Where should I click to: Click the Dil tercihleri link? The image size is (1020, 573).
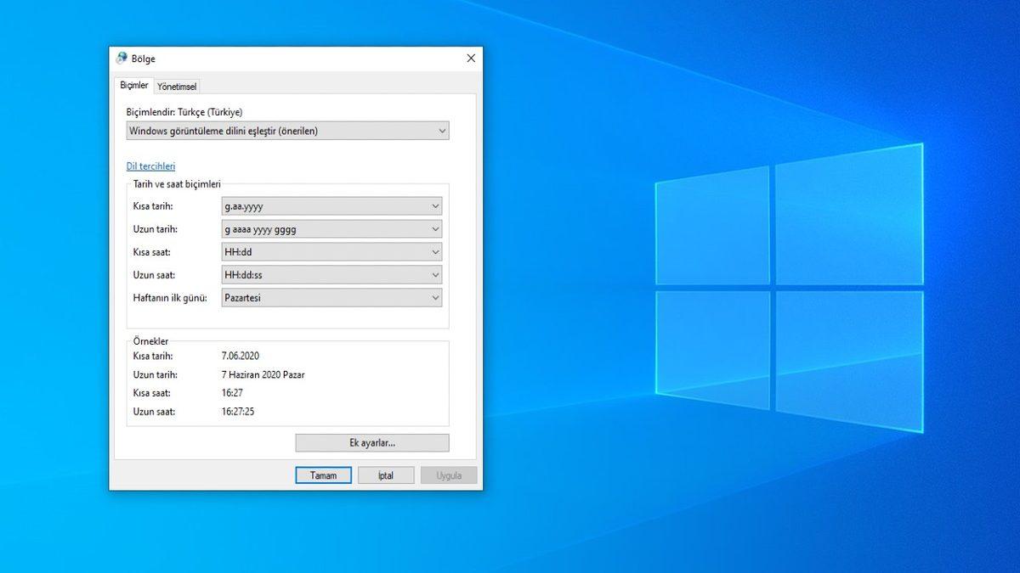[x=150, y=166]
